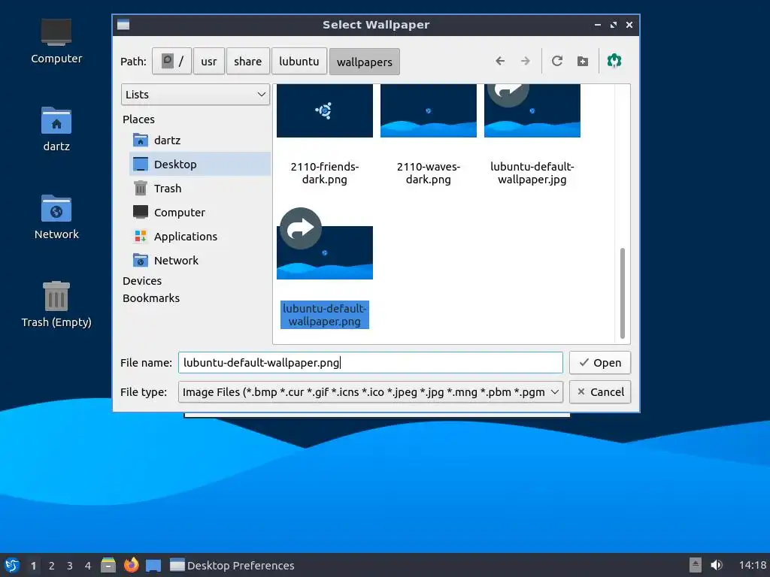
Task: Select lubuntu-default-wallpaper.jpg thumbnail
Action: (532, 111)
